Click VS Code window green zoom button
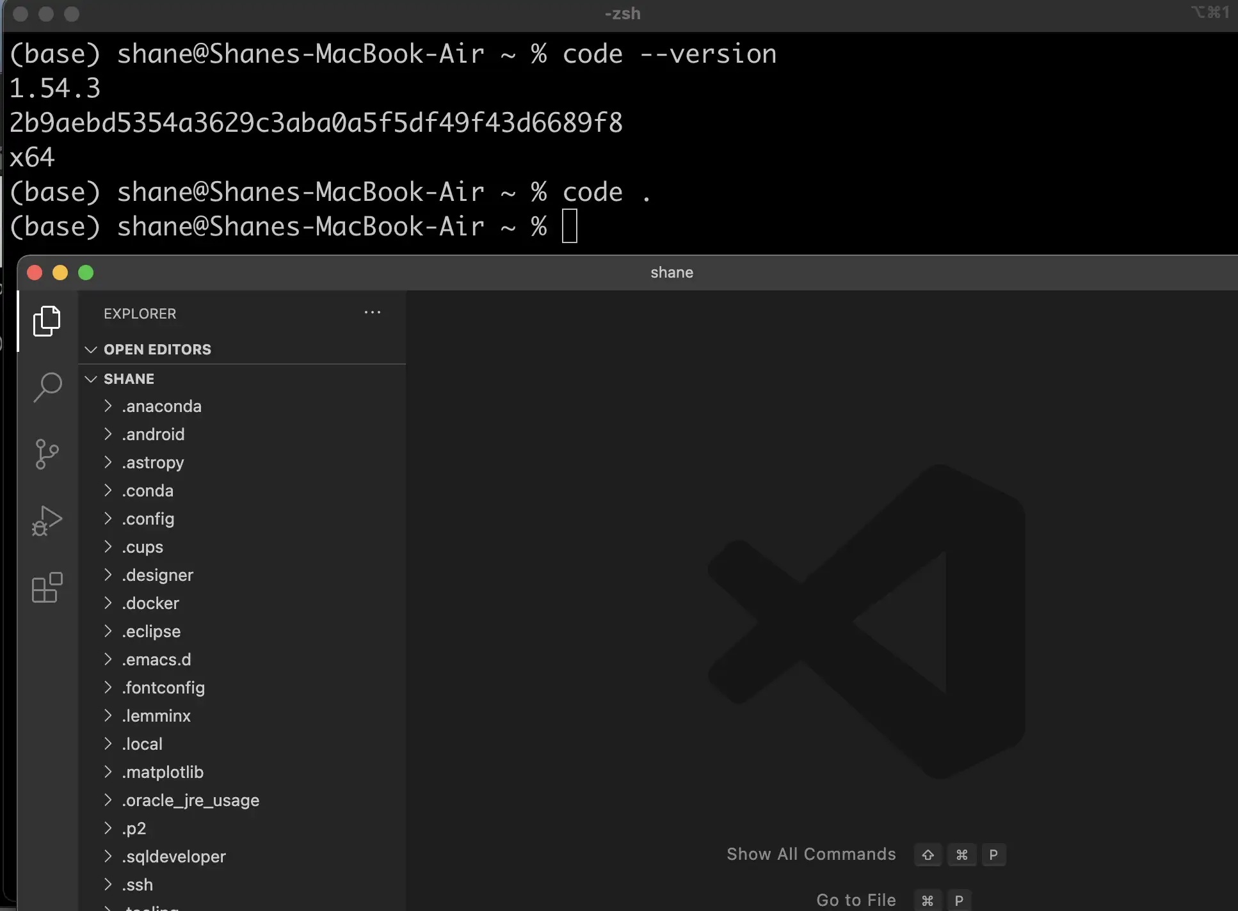This screenshot has width=1238, height=911. 86,273
